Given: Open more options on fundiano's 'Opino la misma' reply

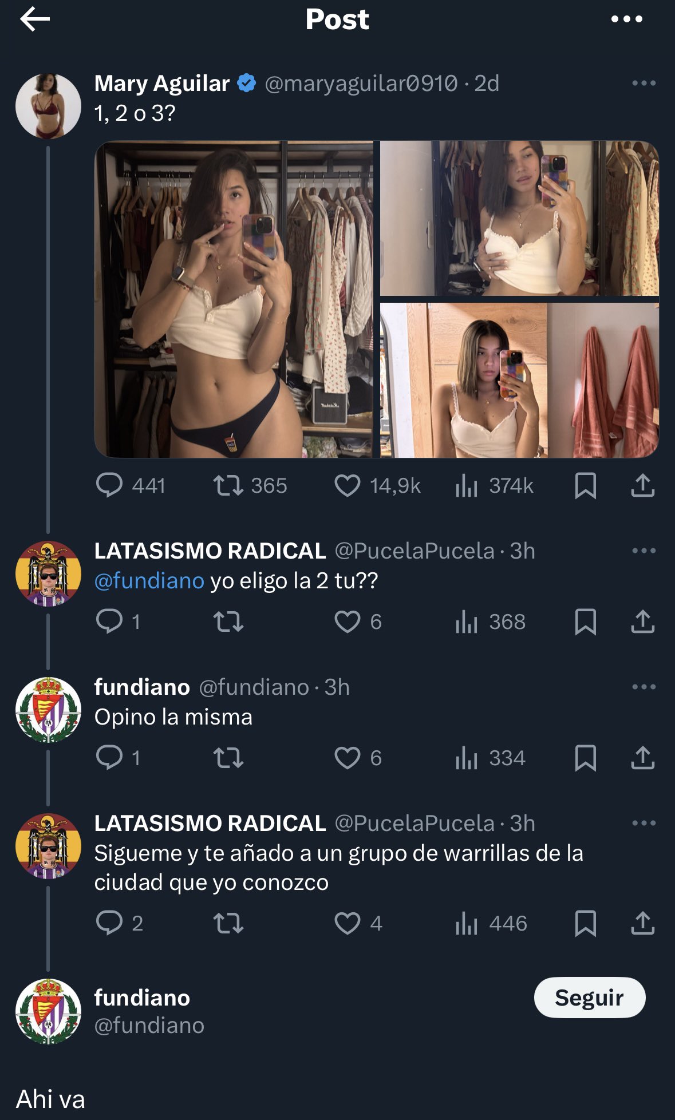Looking at the screenshot, I should point(644,687).
